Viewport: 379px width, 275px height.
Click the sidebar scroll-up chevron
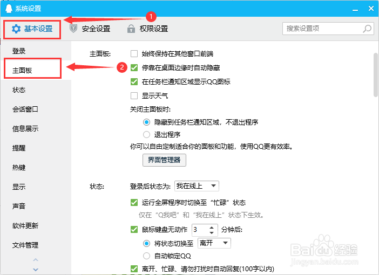tap(36, 260)
